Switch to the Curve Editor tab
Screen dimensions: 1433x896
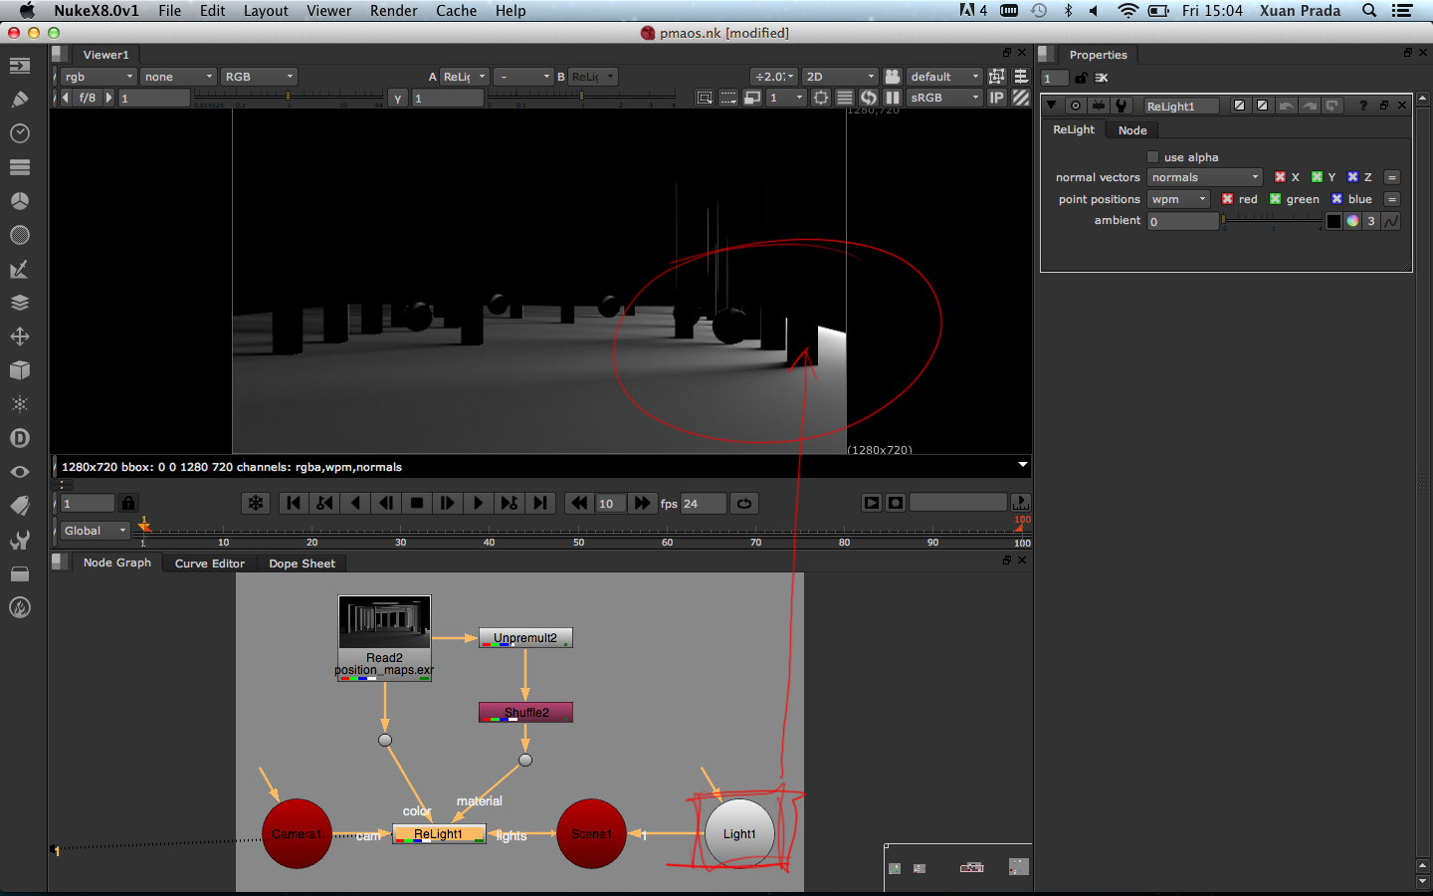(x=210, y=563)
